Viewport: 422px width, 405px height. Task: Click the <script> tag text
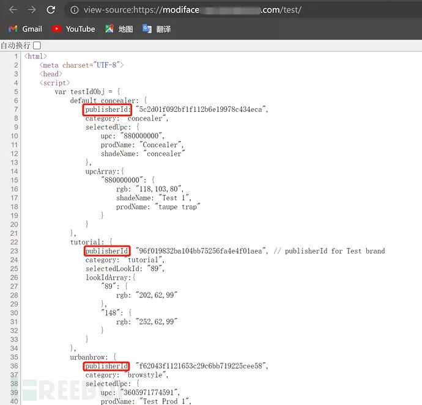54,83
